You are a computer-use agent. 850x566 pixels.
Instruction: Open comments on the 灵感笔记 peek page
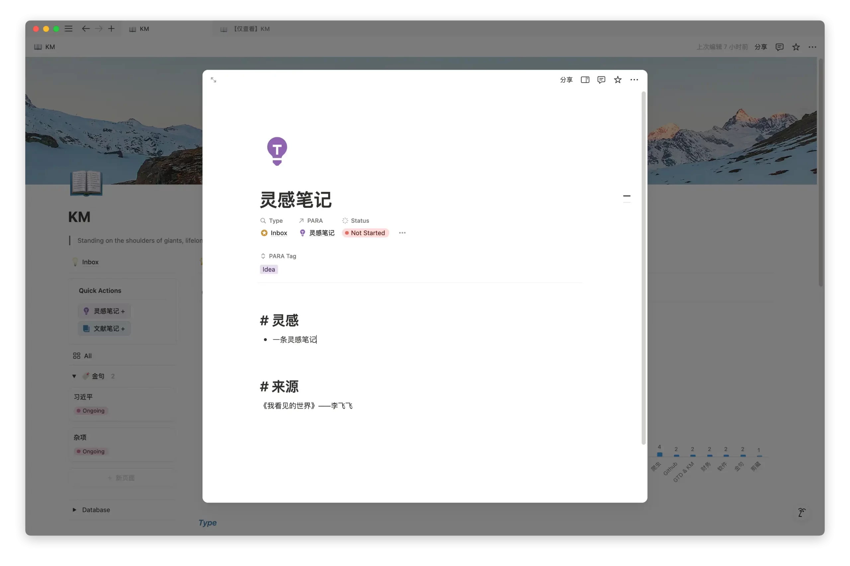pos(601,79)
